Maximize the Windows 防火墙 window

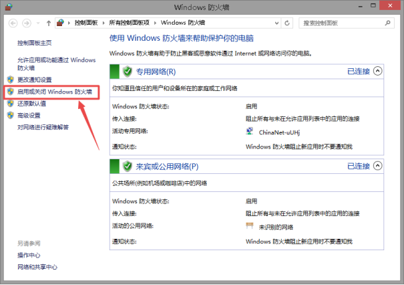tap(373, 5)
